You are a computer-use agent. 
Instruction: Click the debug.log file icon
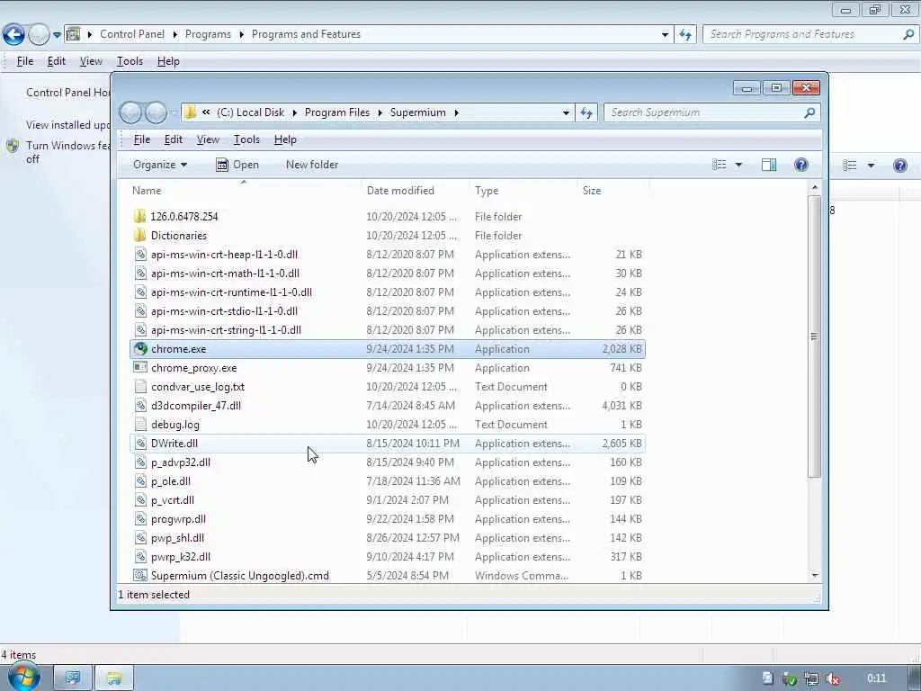pos(140,425)
